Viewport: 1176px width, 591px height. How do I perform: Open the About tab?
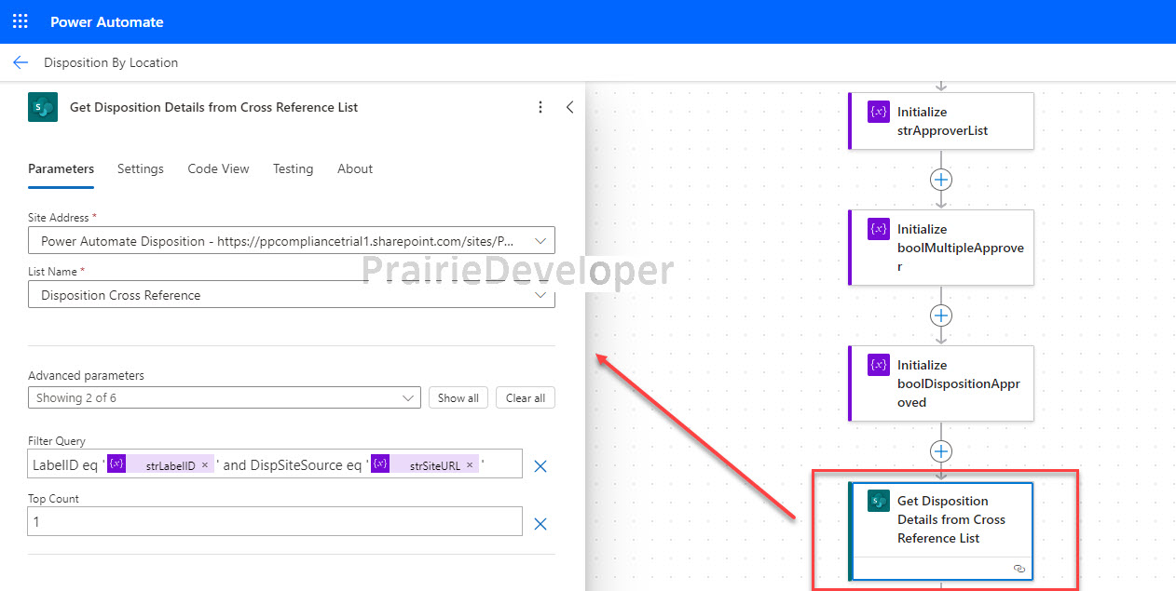(355, 169)
